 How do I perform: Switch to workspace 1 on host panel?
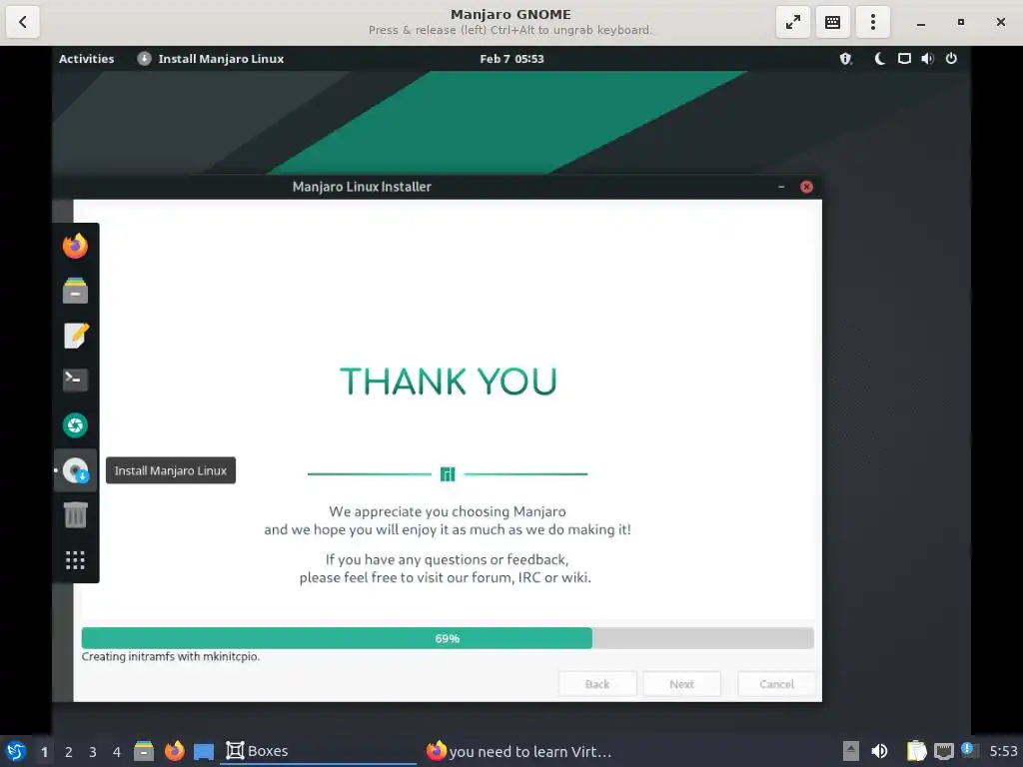click(44, 752)
